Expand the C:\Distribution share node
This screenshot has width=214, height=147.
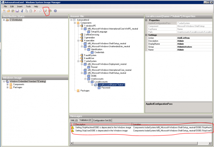tap(4, 20)
